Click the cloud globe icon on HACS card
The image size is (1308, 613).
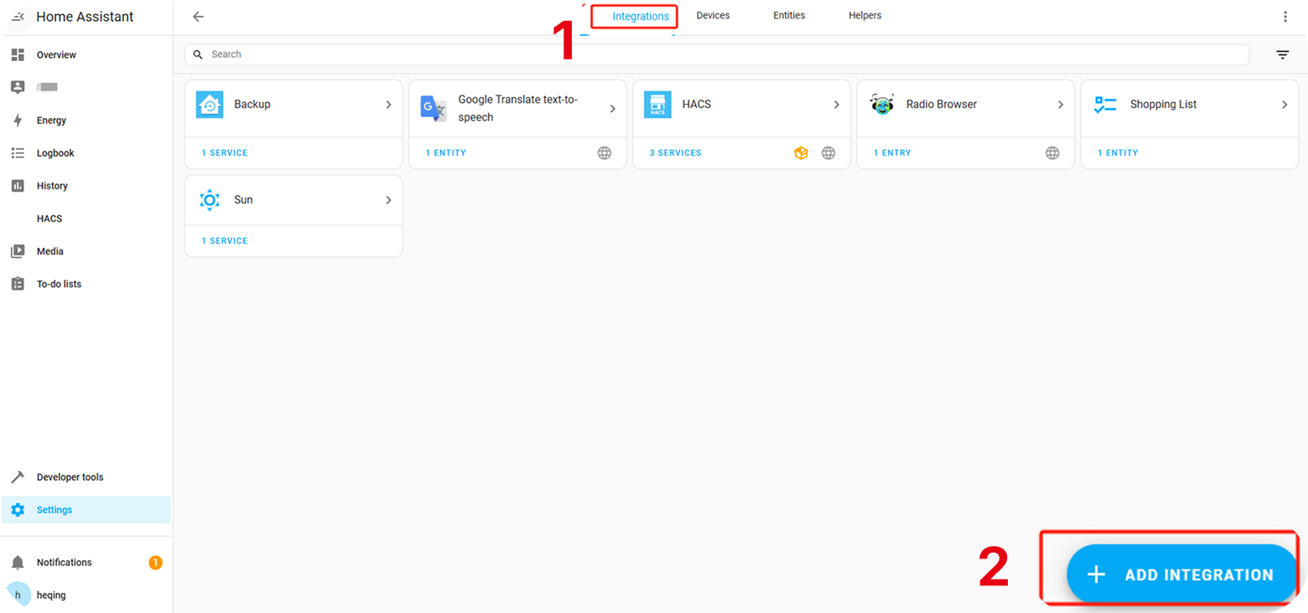click(x=828, y=153)
